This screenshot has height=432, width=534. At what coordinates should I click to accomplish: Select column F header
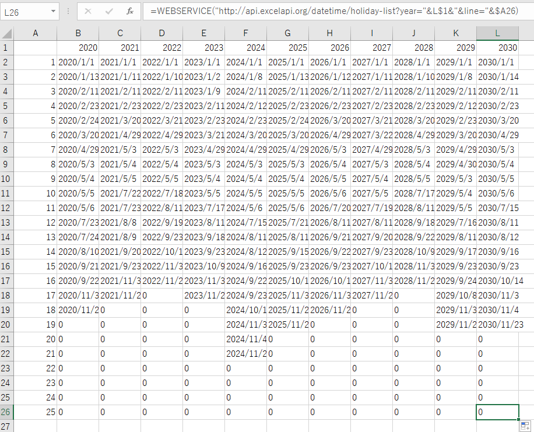pyautogui.click(x=246, y=33)
